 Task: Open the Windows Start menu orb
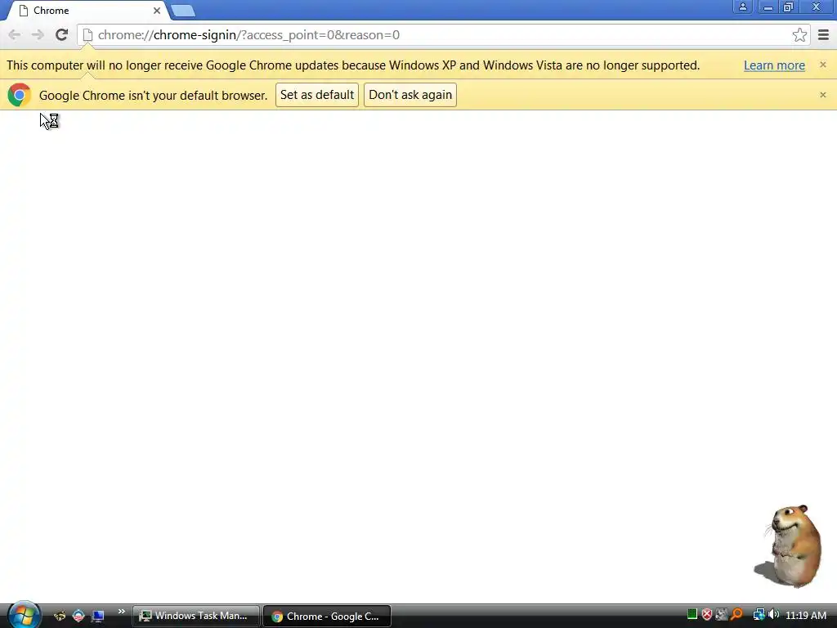click(x=24, y=615)
